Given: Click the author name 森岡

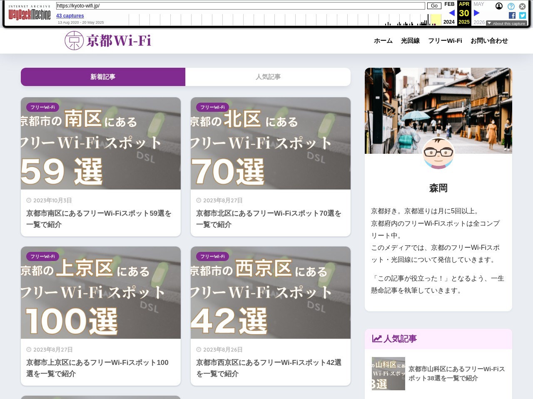Looking at the screenshot, I should click(x=438, y=188).
